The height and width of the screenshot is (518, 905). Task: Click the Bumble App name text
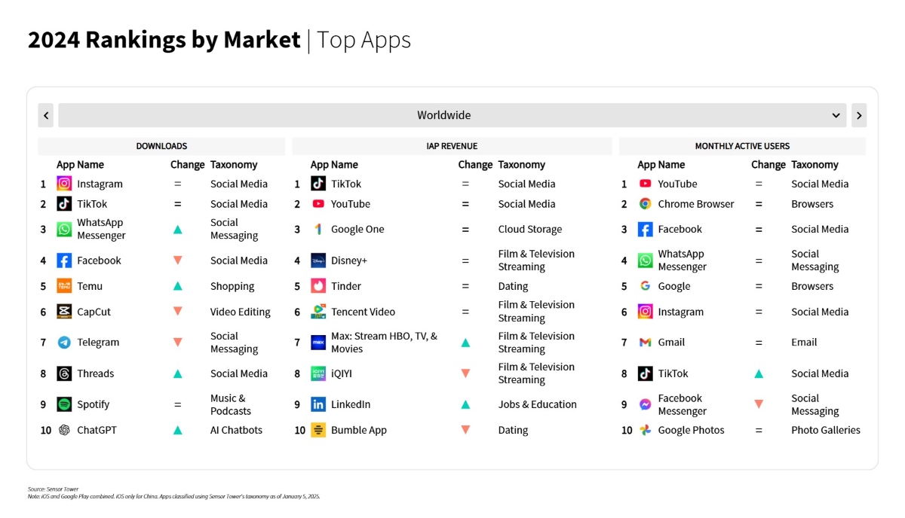point(359,430)
